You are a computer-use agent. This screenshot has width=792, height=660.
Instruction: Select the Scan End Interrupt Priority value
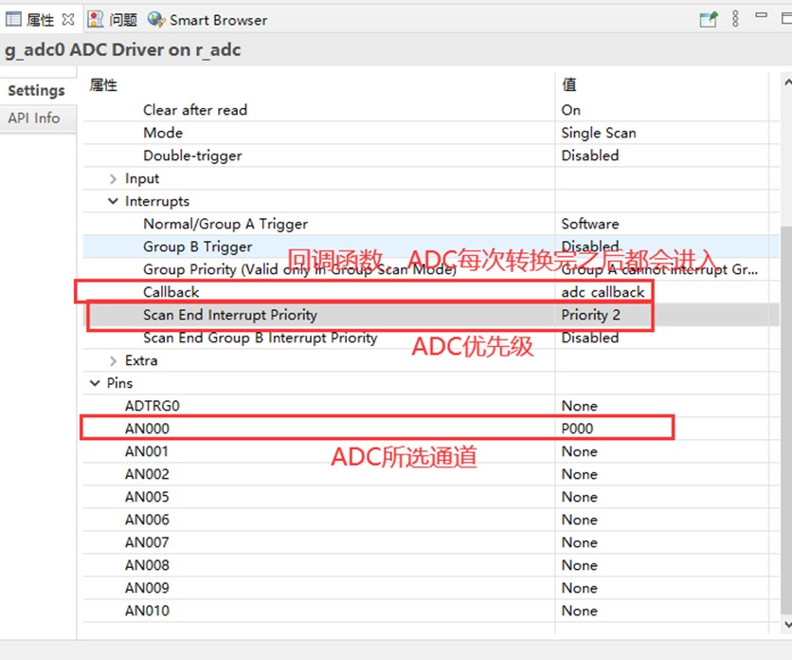(x=590, y=315)
